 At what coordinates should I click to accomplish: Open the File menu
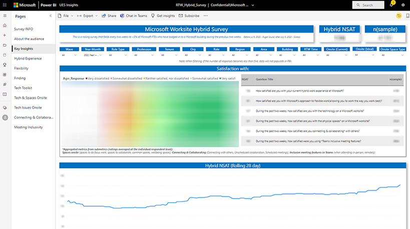[x=66, y=16]
